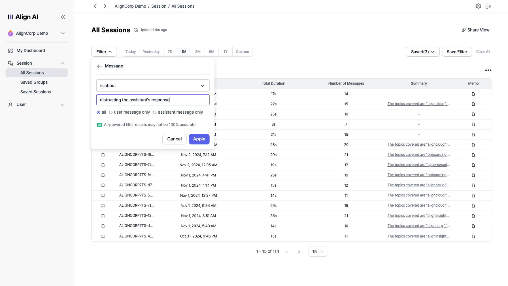Open My Dashboard from the sidebar
The height and width of the screenshot is (286, 508).
tap(30, 50)
